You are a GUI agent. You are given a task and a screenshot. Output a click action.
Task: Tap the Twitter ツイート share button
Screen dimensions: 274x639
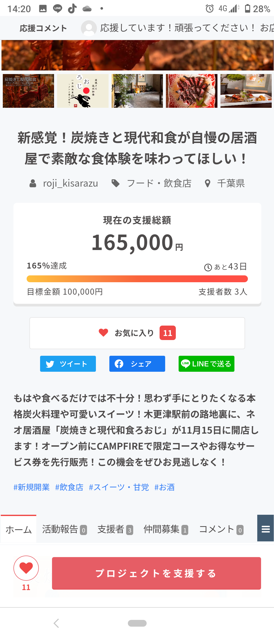pyautogui.click(x=68, y=364)
